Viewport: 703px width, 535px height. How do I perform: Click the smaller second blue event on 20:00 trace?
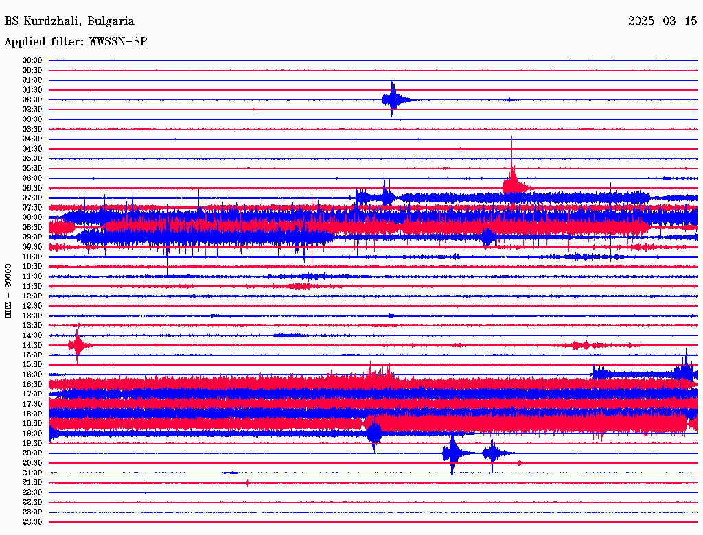pyautogui.click(x=492, y=453)
